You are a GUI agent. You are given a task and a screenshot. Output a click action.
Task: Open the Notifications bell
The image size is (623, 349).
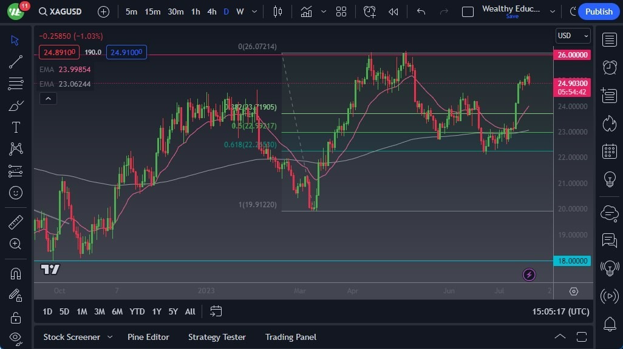tap(609, 325)
